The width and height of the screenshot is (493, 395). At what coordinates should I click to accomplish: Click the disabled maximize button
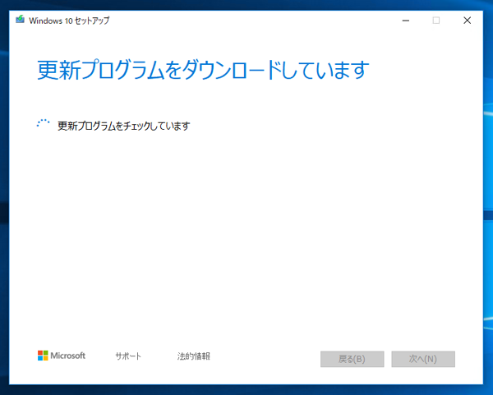pyautogui.click(x=436, y=21)
